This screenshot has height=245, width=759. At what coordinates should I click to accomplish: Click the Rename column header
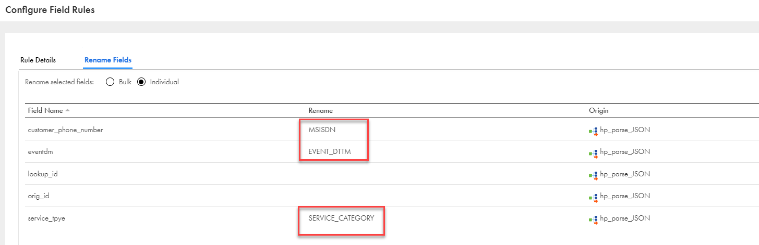pos(320,111)
